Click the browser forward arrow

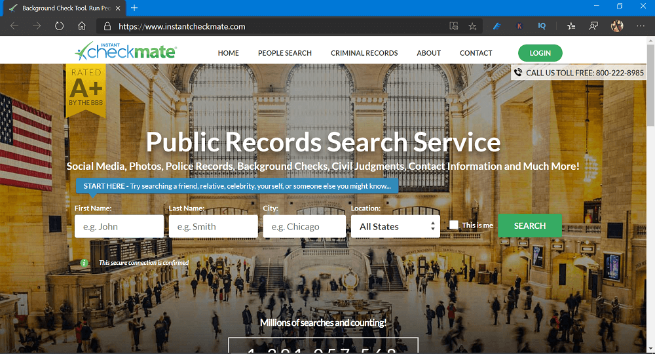37,26
